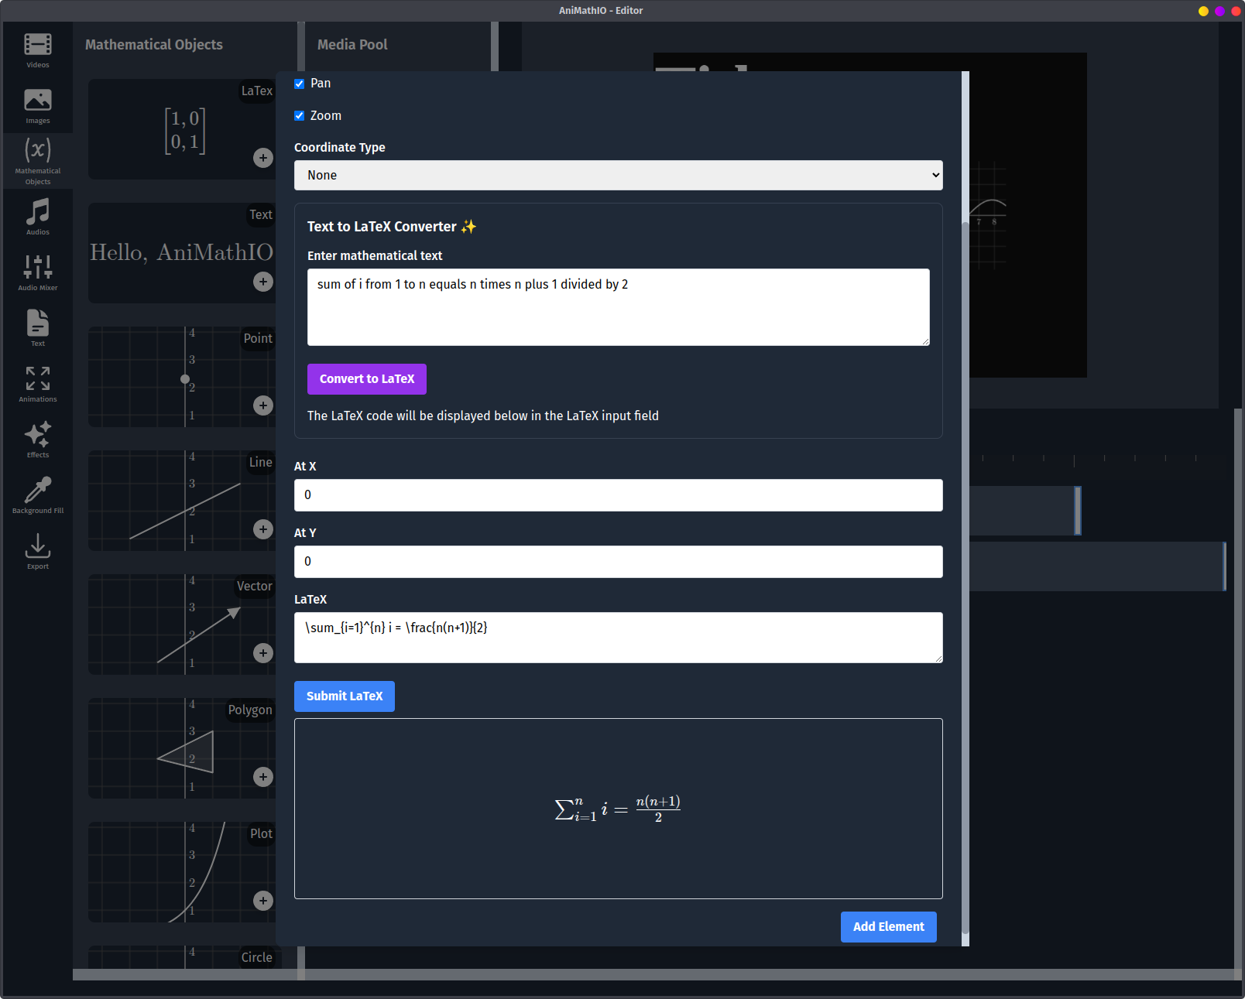Close the AniMathIO Editor window

(x=1236, y=11)
